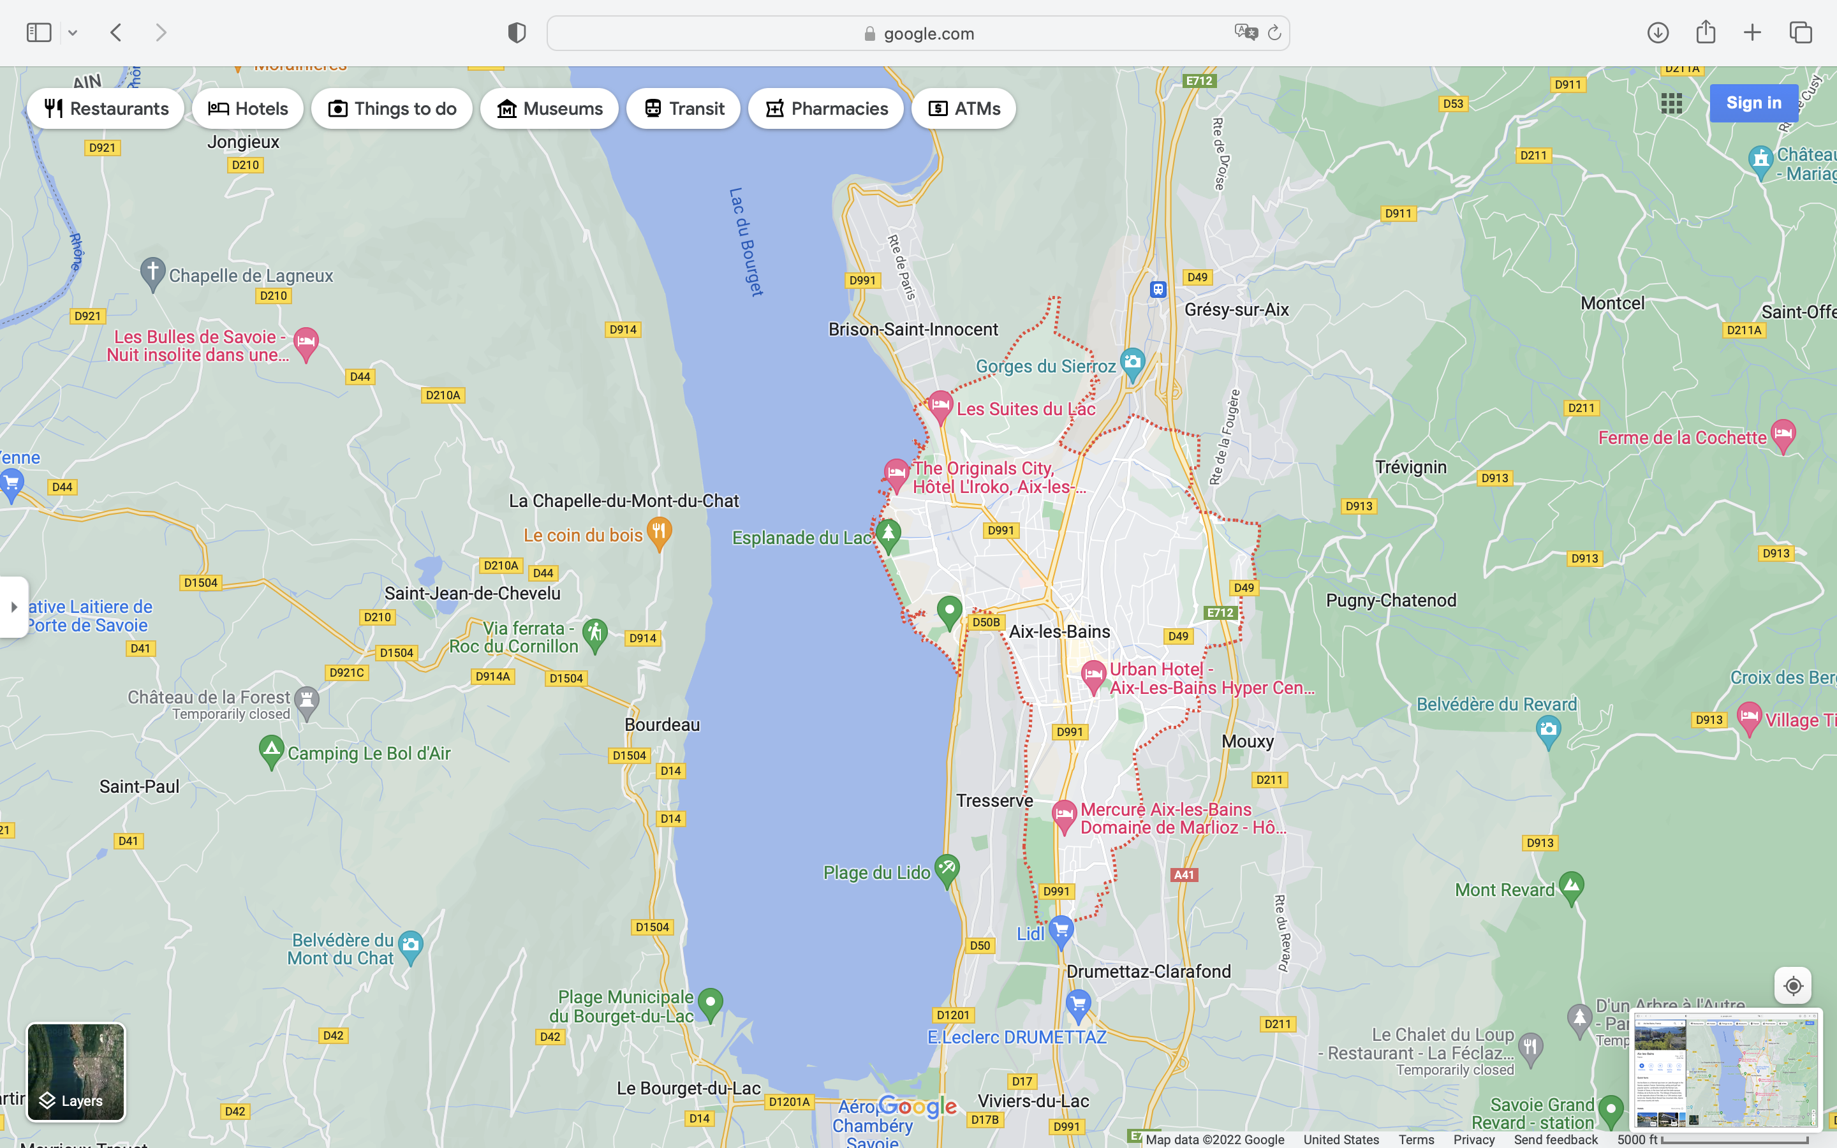Click the google.com address bar
This screenshot has width=1837, height=1148.
pos(918,33)
